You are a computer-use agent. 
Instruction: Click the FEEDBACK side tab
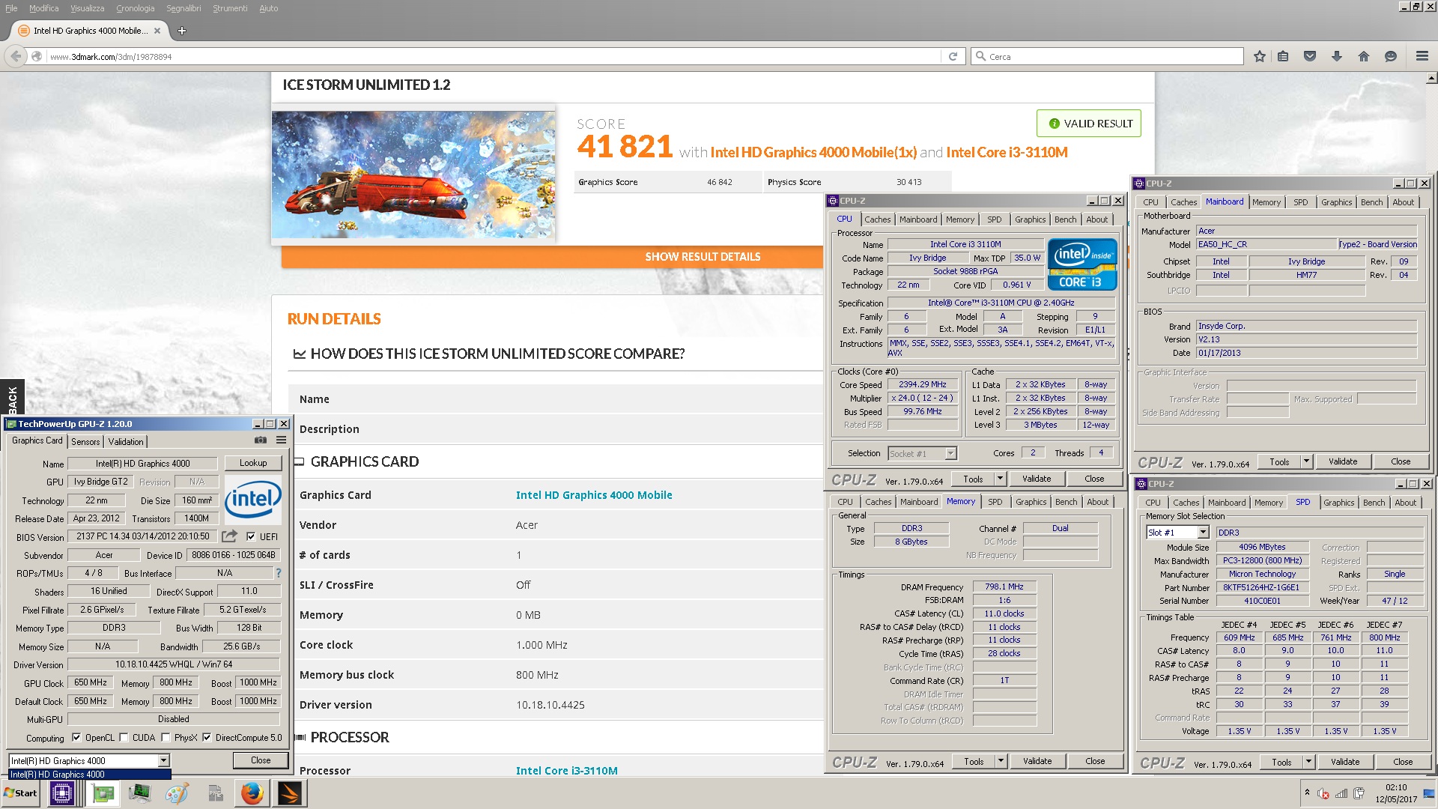click(12, 398)
